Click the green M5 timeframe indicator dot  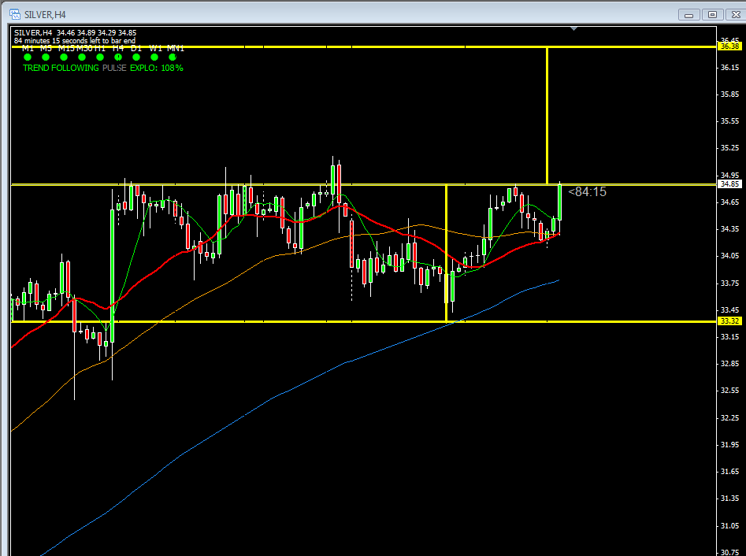pyautogui.click(x=46, y=57)
